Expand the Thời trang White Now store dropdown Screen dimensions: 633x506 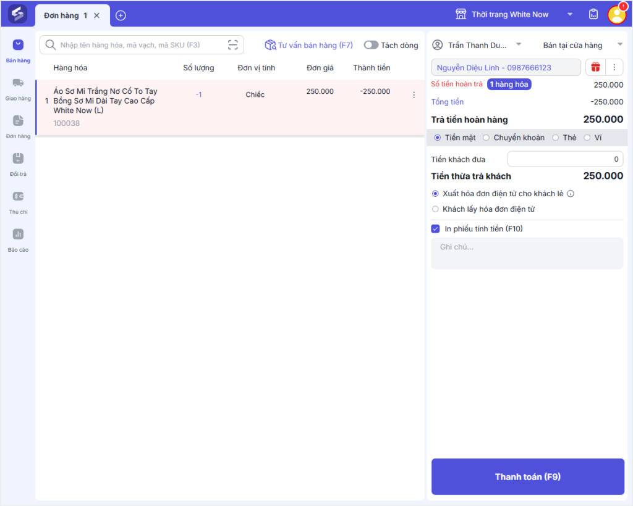[x=570, y=15]
